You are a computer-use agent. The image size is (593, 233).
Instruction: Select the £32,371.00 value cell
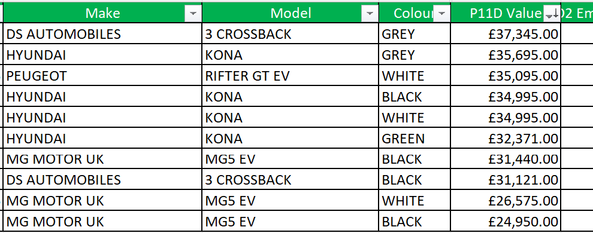(x=506, y=139)
